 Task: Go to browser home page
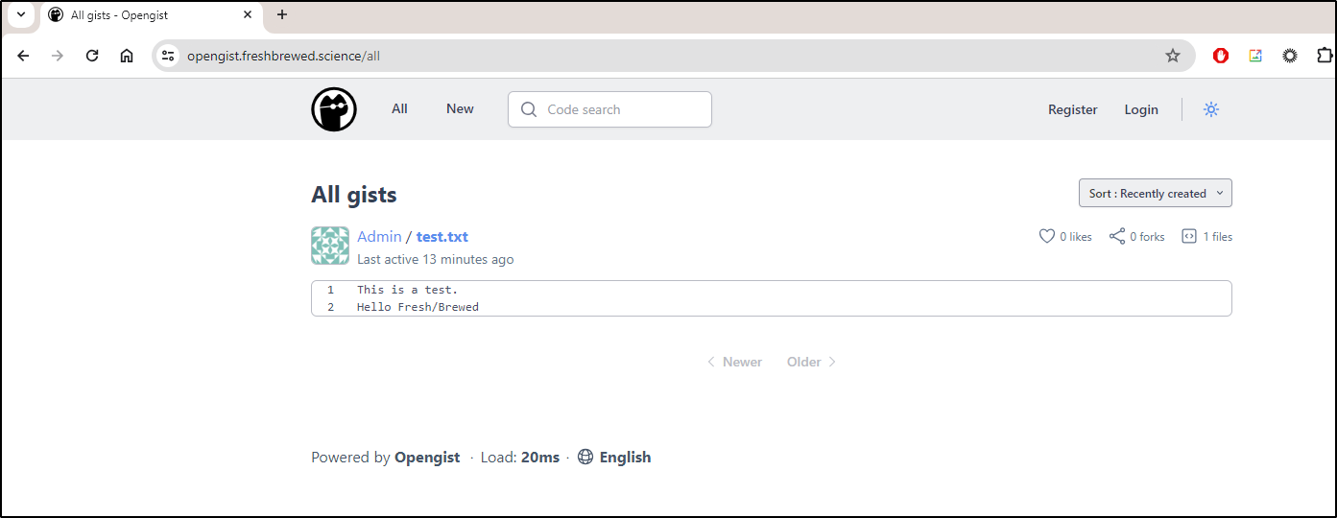127,56
